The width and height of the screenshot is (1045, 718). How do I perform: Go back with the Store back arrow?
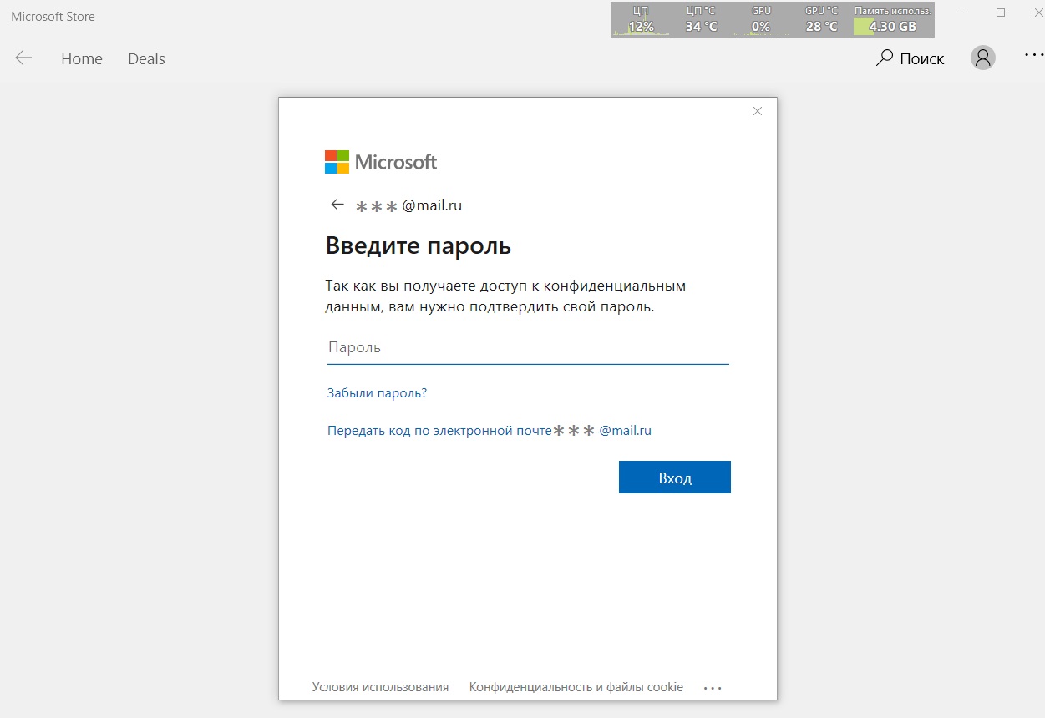pos(23,58)
